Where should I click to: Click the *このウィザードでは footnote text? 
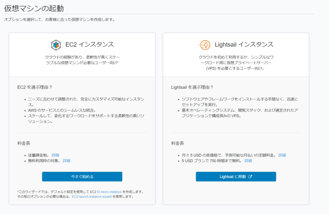(x=81, y=194)
